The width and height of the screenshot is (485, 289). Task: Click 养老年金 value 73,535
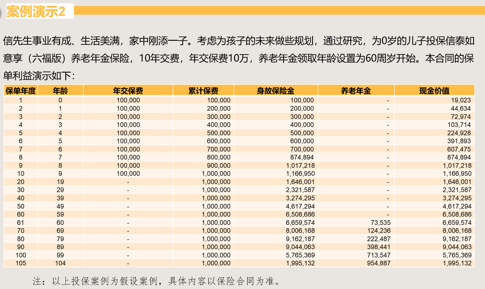(380, 223)
